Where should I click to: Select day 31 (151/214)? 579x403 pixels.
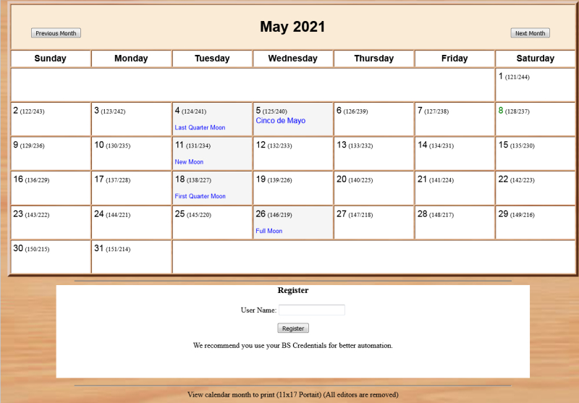pyautogui.click(x=132, y=257)
